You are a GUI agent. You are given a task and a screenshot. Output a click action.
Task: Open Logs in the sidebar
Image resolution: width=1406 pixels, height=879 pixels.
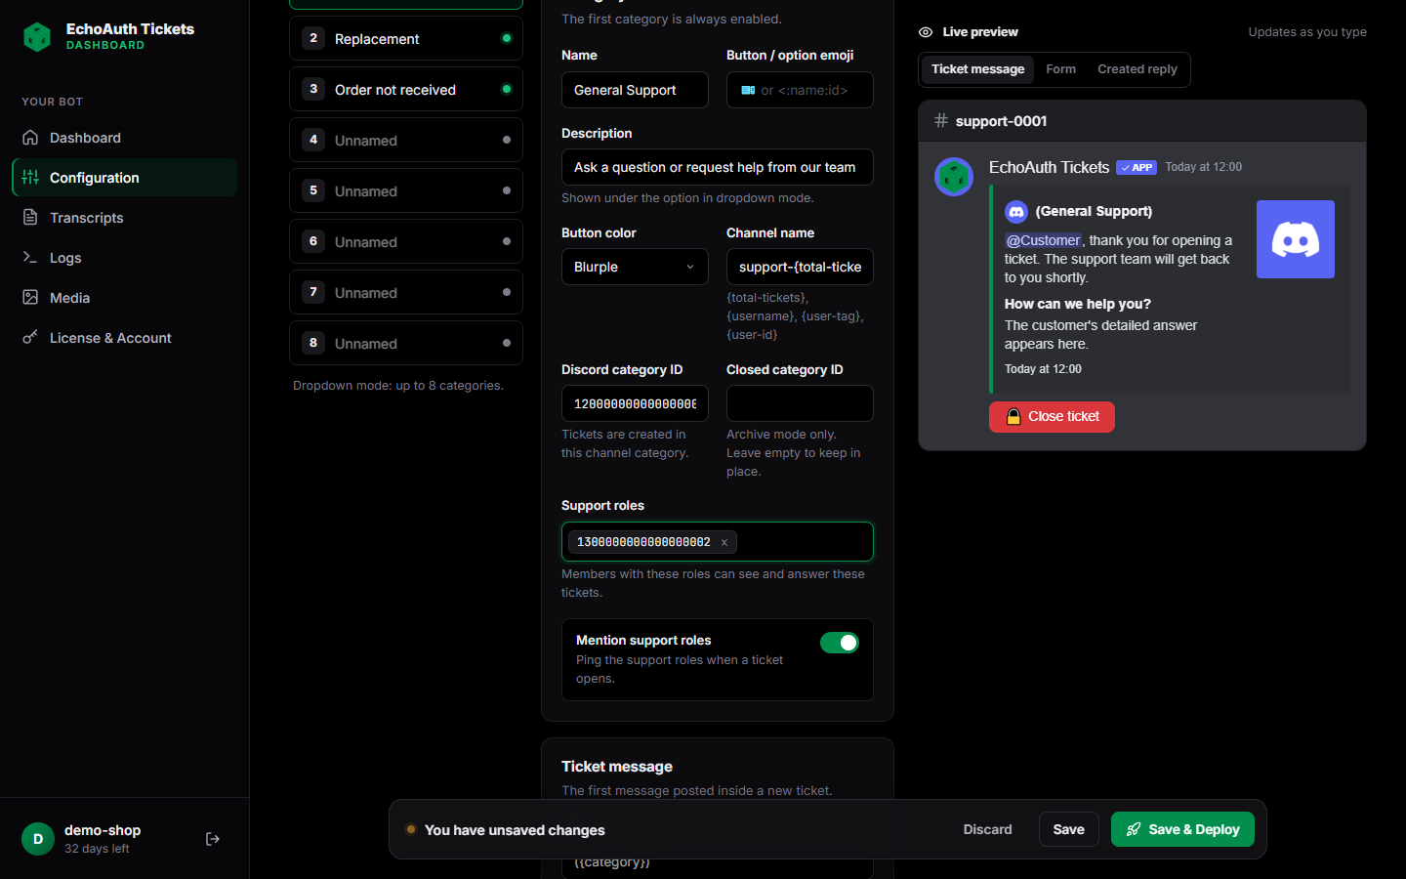125,258
